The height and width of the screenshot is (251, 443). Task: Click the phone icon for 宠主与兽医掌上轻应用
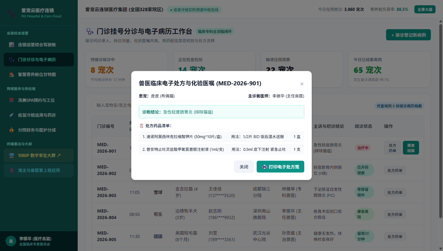[x=12, y=170]
